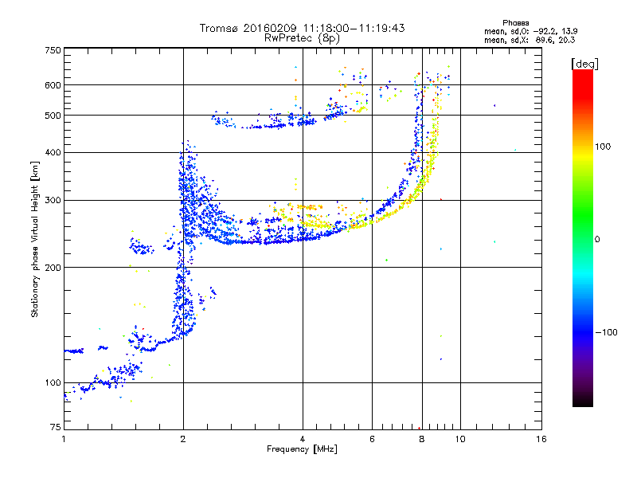The height and width of the screenshot is (478, 637).
Task: Click the '0' colorbar tick label
Action: pos(597,240)
